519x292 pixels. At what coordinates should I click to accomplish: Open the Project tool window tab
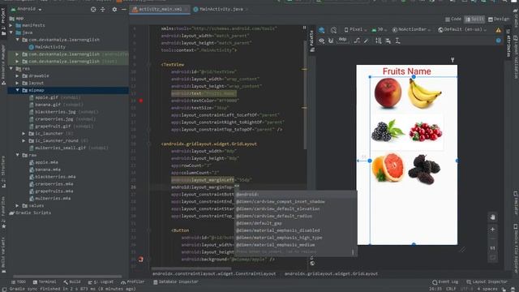coord(3,22)
